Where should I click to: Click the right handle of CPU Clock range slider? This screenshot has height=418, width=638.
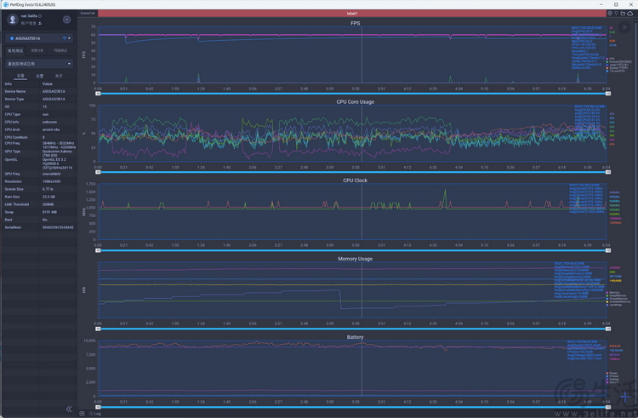(x=608, y=251)
